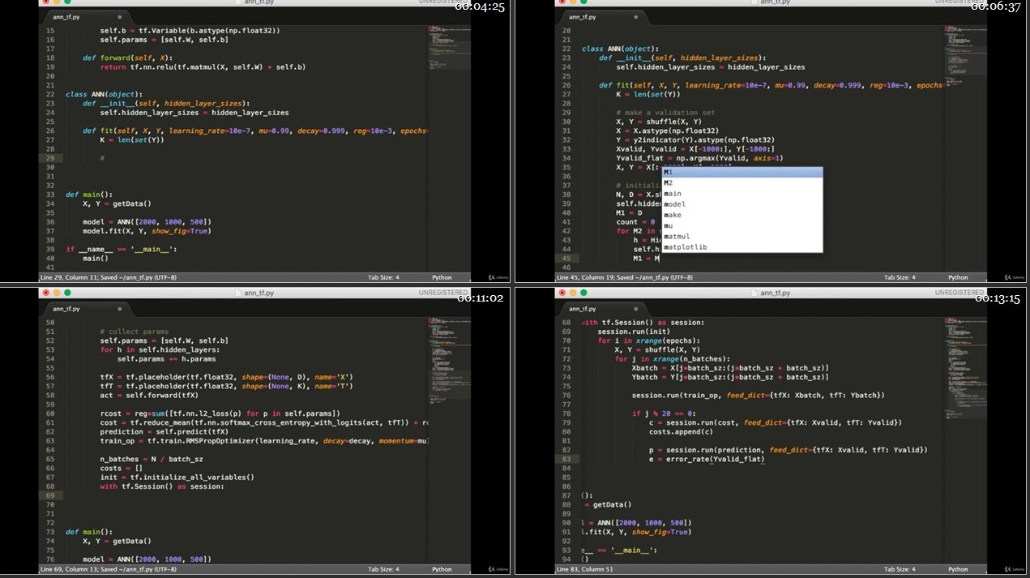This screenshot has width=1030, height=578.
Task: Open Tab Size: 4 menu in Line 45 window
Action: point(900,277)
